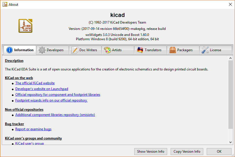Image resolution: width=235 pixels, height=157 pixels.
Task: Click the pencil icon on the Doc Writers tab
Action: point(75,50)
